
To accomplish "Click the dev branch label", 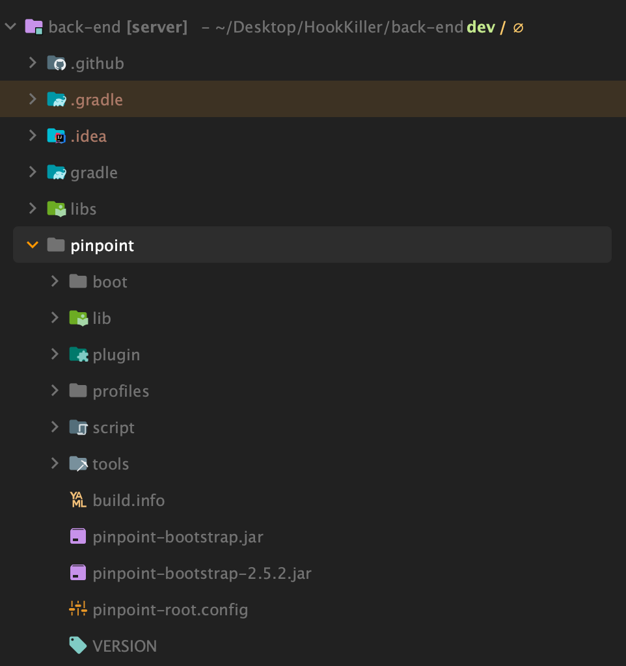I will [481, 27].
